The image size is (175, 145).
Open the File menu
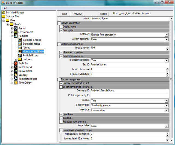point(5,8)
